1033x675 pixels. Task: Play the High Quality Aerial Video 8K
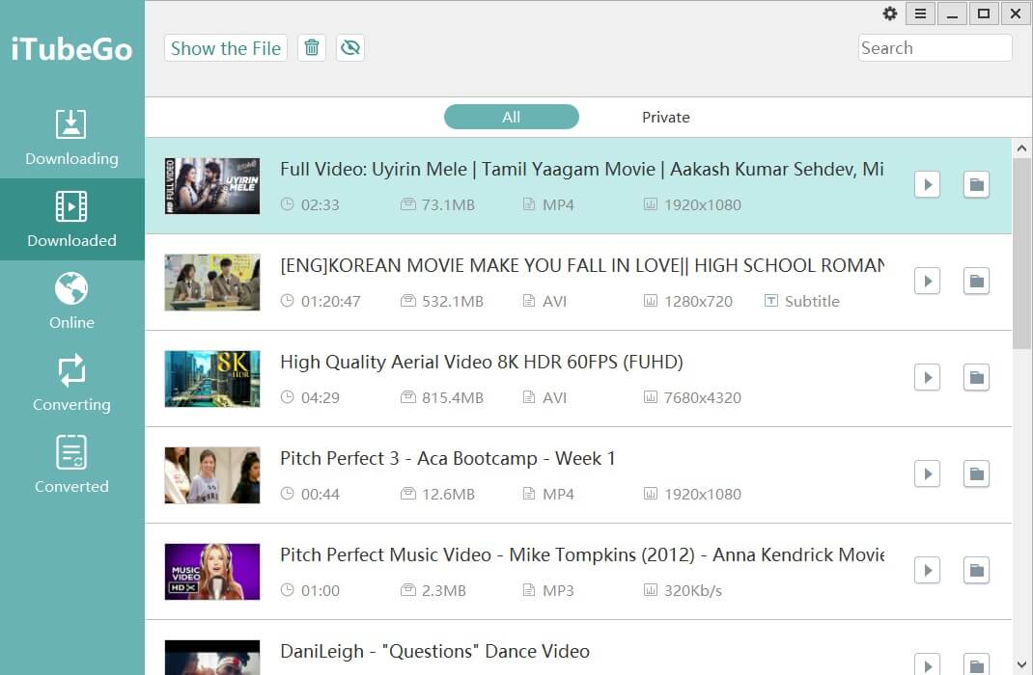coord(927,378)
